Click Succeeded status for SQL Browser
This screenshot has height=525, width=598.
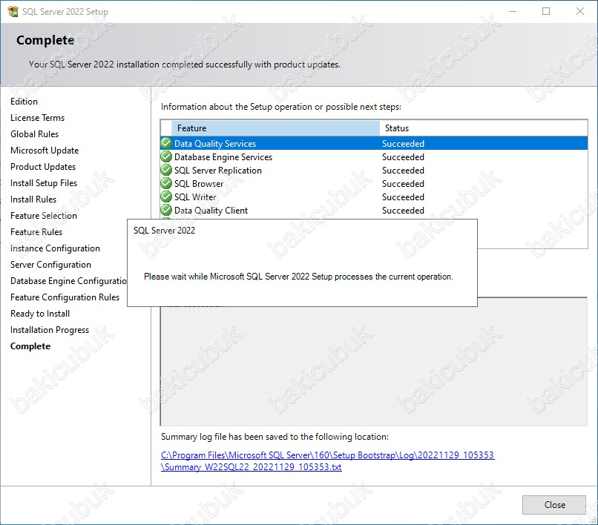click(x=403, y=184)
